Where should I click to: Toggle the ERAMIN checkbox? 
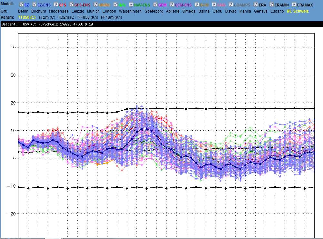(x=271, y=5)
